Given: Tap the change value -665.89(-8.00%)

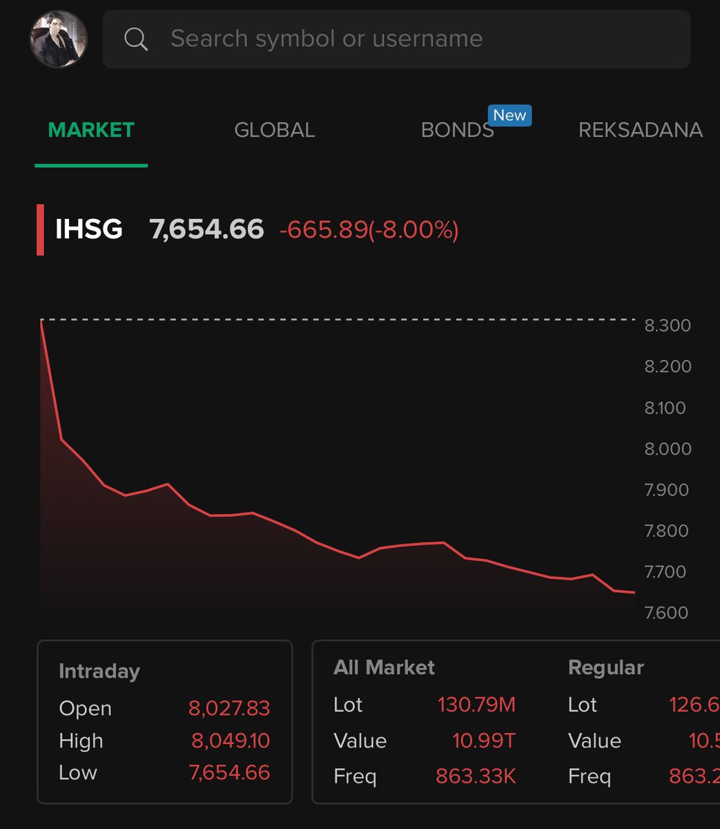Looking at the screenshot, I should tap(369, 229).
